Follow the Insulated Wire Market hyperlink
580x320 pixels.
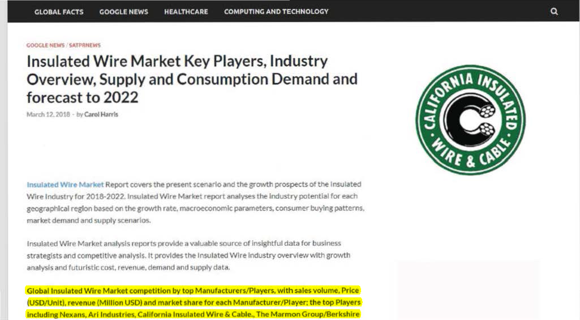pos(65,185)
